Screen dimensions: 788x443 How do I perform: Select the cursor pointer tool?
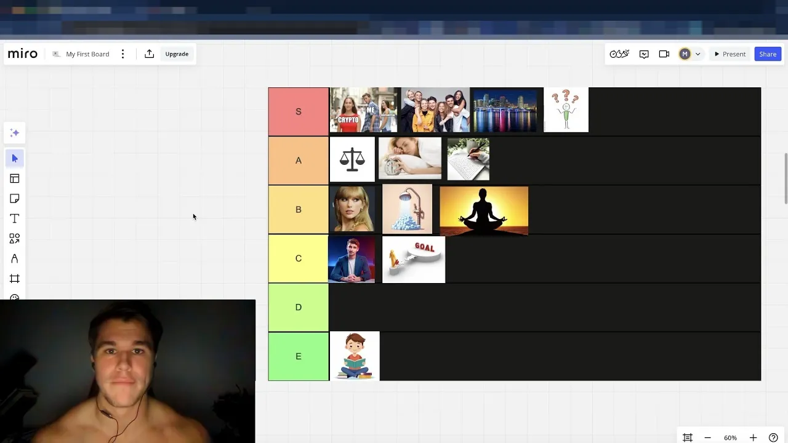15,159
